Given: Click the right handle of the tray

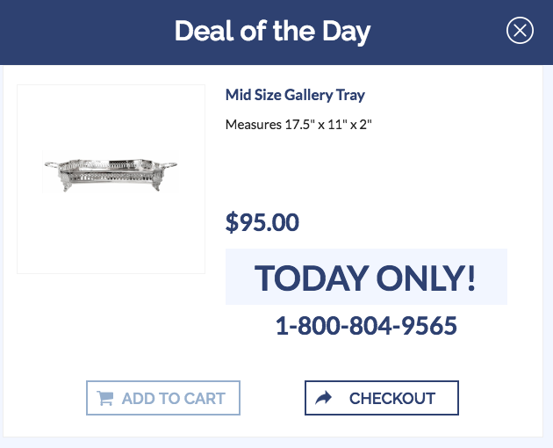Looking at the screenshot, I should [170, 164].
